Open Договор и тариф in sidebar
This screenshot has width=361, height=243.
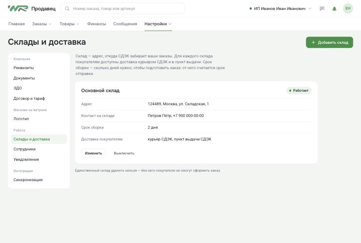pos(29,98)
